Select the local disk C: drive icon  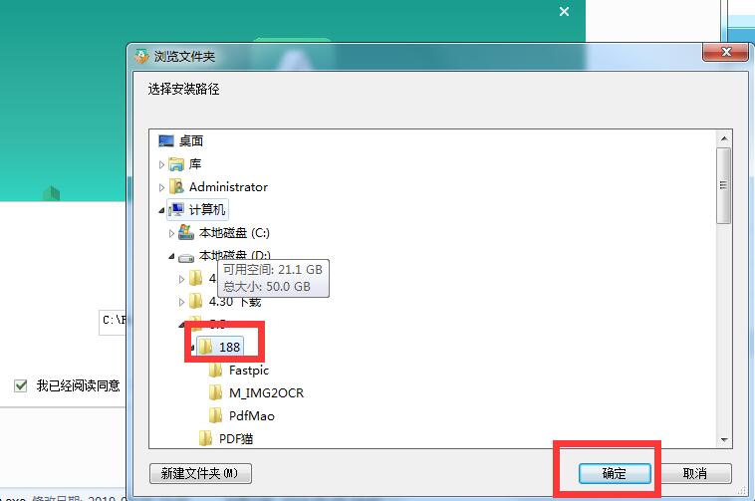pyautogui.click(x=186, y=232)
